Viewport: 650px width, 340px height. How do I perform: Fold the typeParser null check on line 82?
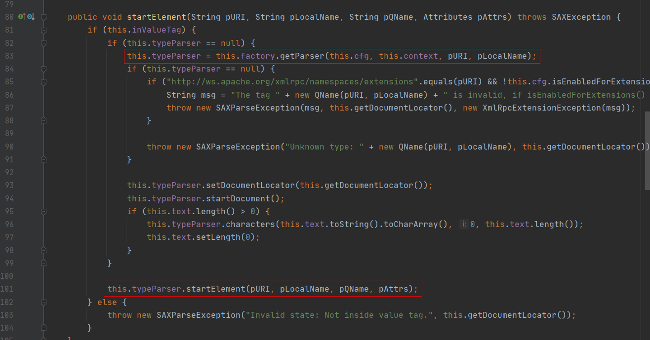click(43, 43)
